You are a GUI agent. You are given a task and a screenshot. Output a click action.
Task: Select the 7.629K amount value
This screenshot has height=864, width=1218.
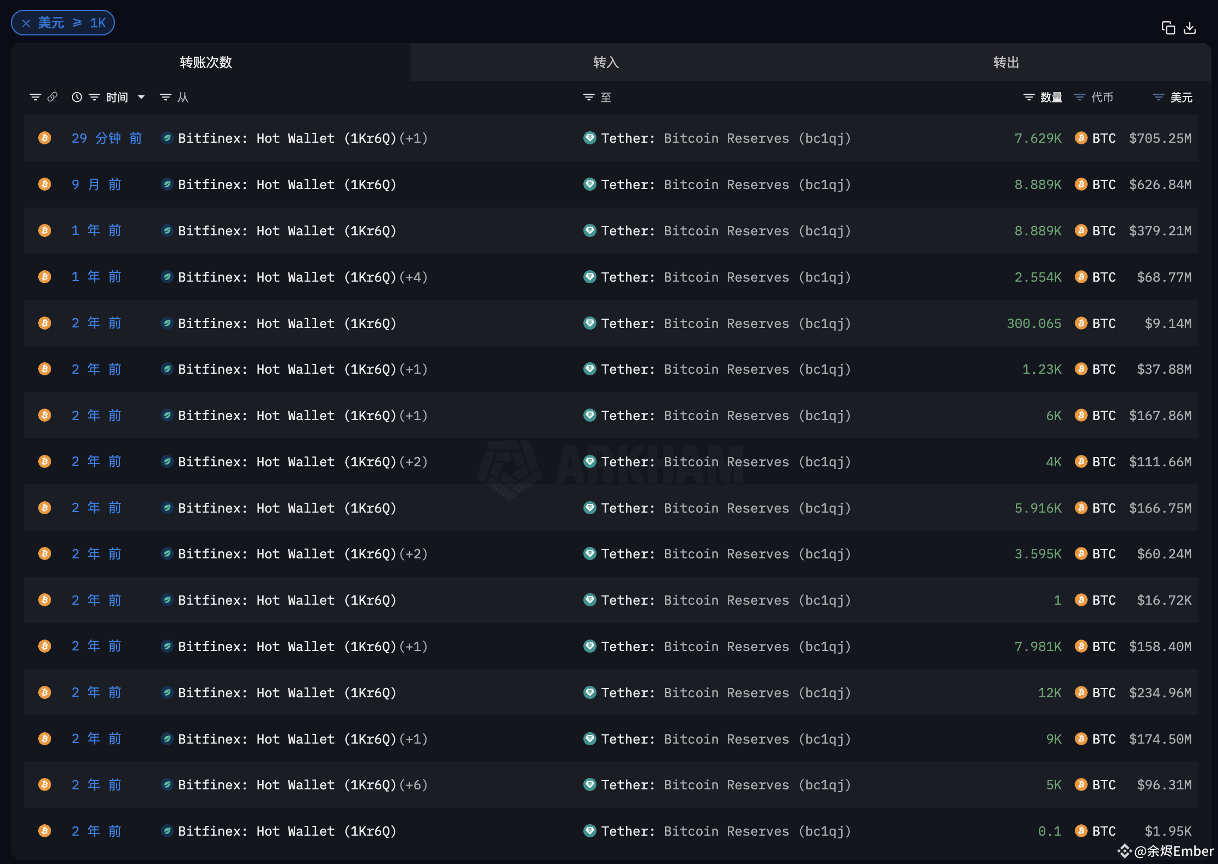pos(1038,138)
